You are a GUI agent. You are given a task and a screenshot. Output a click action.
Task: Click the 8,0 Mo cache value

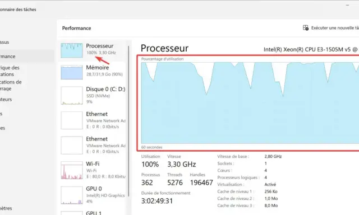coord(271,205)
